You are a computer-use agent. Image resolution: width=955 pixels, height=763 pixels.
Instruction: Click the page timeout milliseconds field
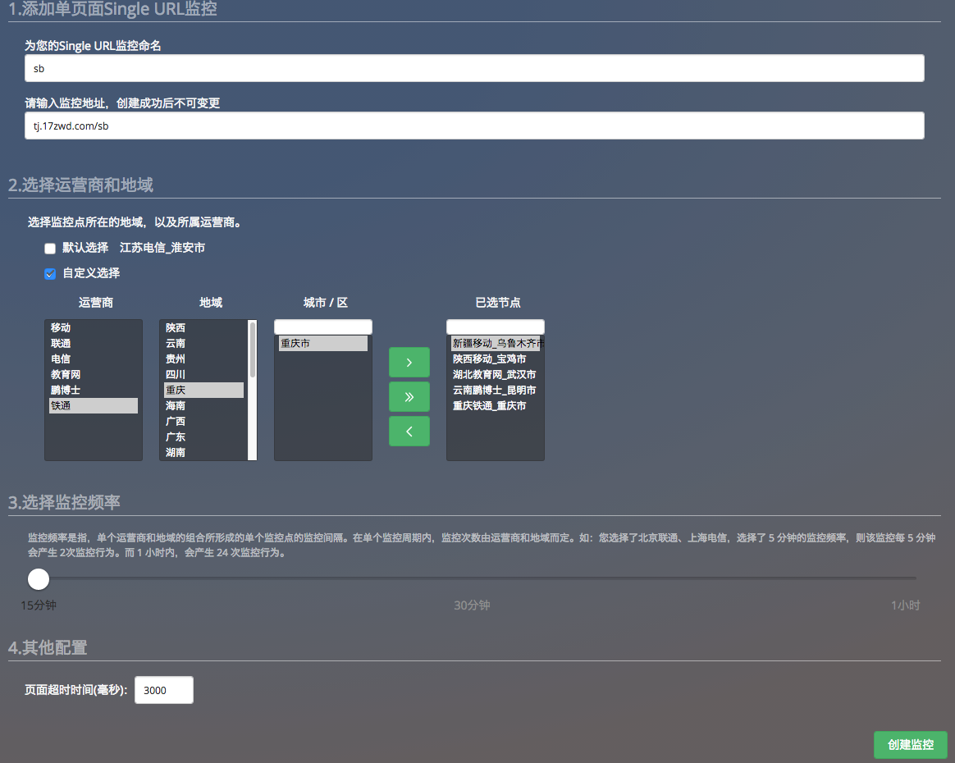[163, 690]
